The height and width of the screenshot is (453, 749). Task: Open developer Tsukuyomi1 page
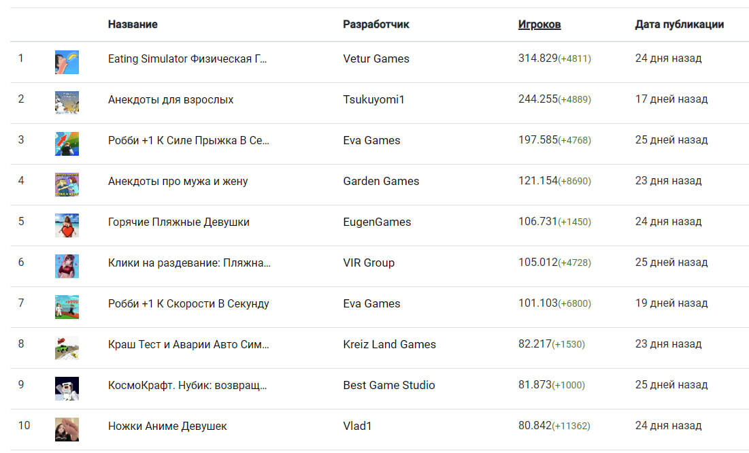tap(373, 100)
